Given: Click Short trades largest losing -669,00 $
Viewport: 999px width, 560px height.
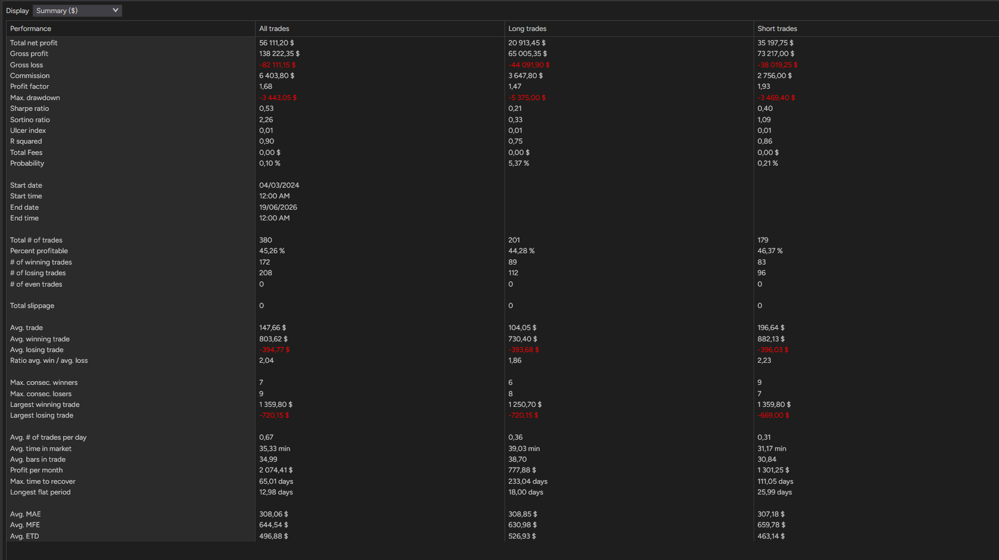Looking at the screenshot, I should (773, 415).
